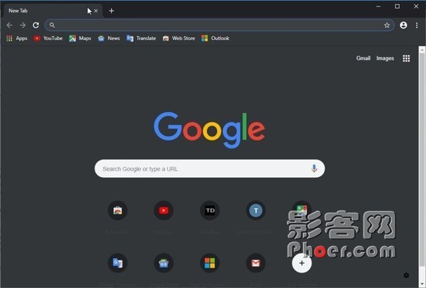Open the Google News shortcut tile

164,263
